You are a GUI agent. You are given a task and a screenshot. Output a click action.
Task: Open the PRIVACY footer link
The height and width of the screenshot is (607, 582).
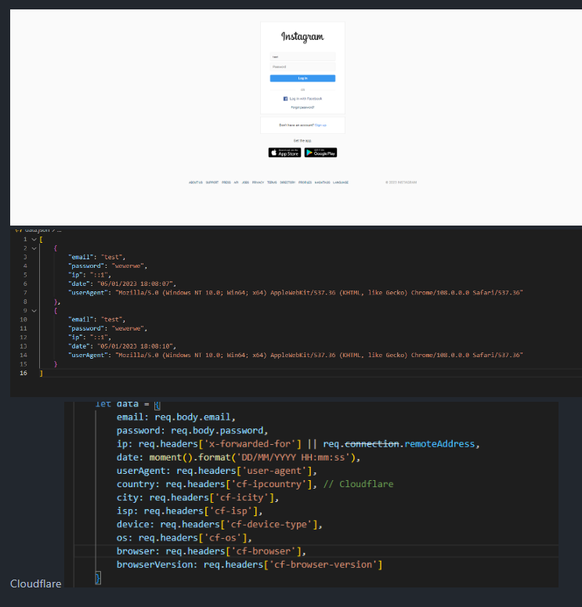coord(258,182)
